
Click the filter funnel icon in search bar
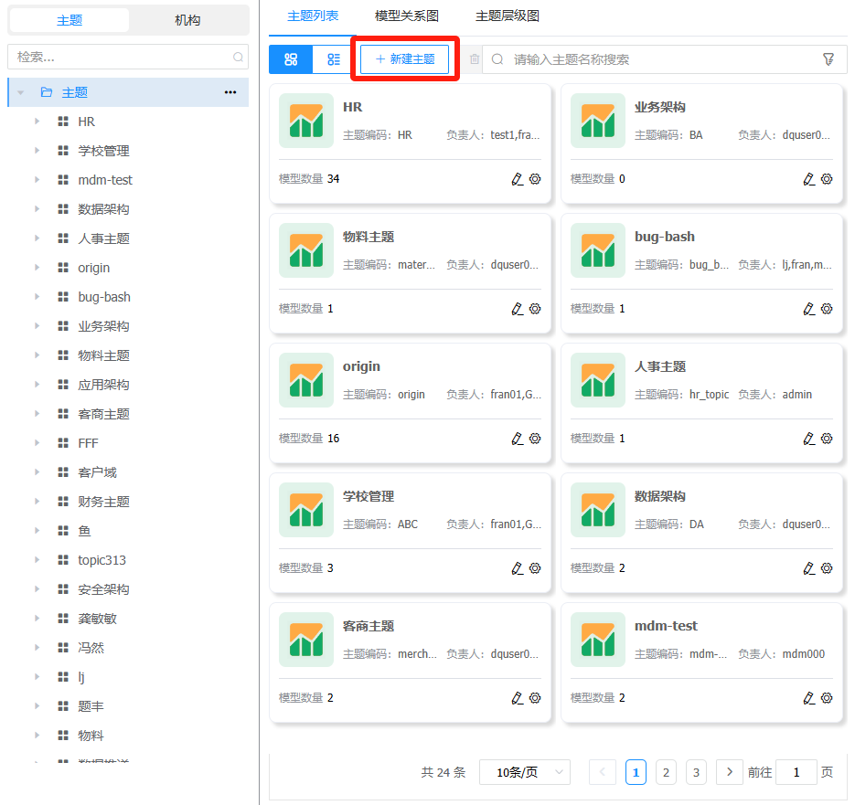click(x=828, y=59)
